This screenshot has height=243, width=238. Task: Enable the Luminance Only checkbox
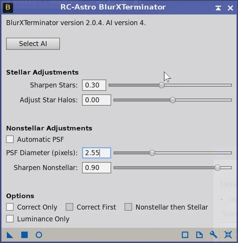tap(10, 219)
